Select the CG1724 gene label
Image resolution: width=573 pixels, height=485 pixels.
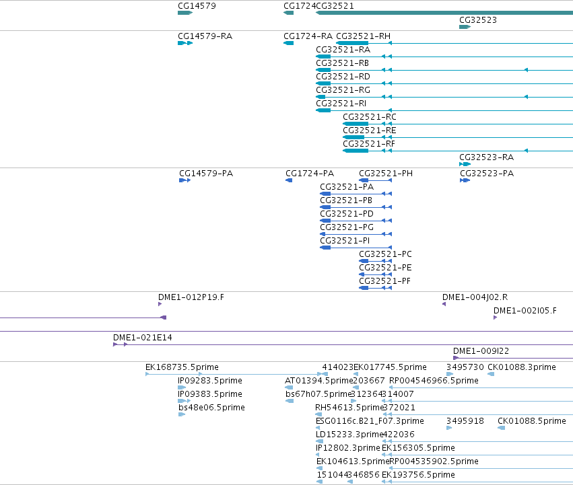300,6
